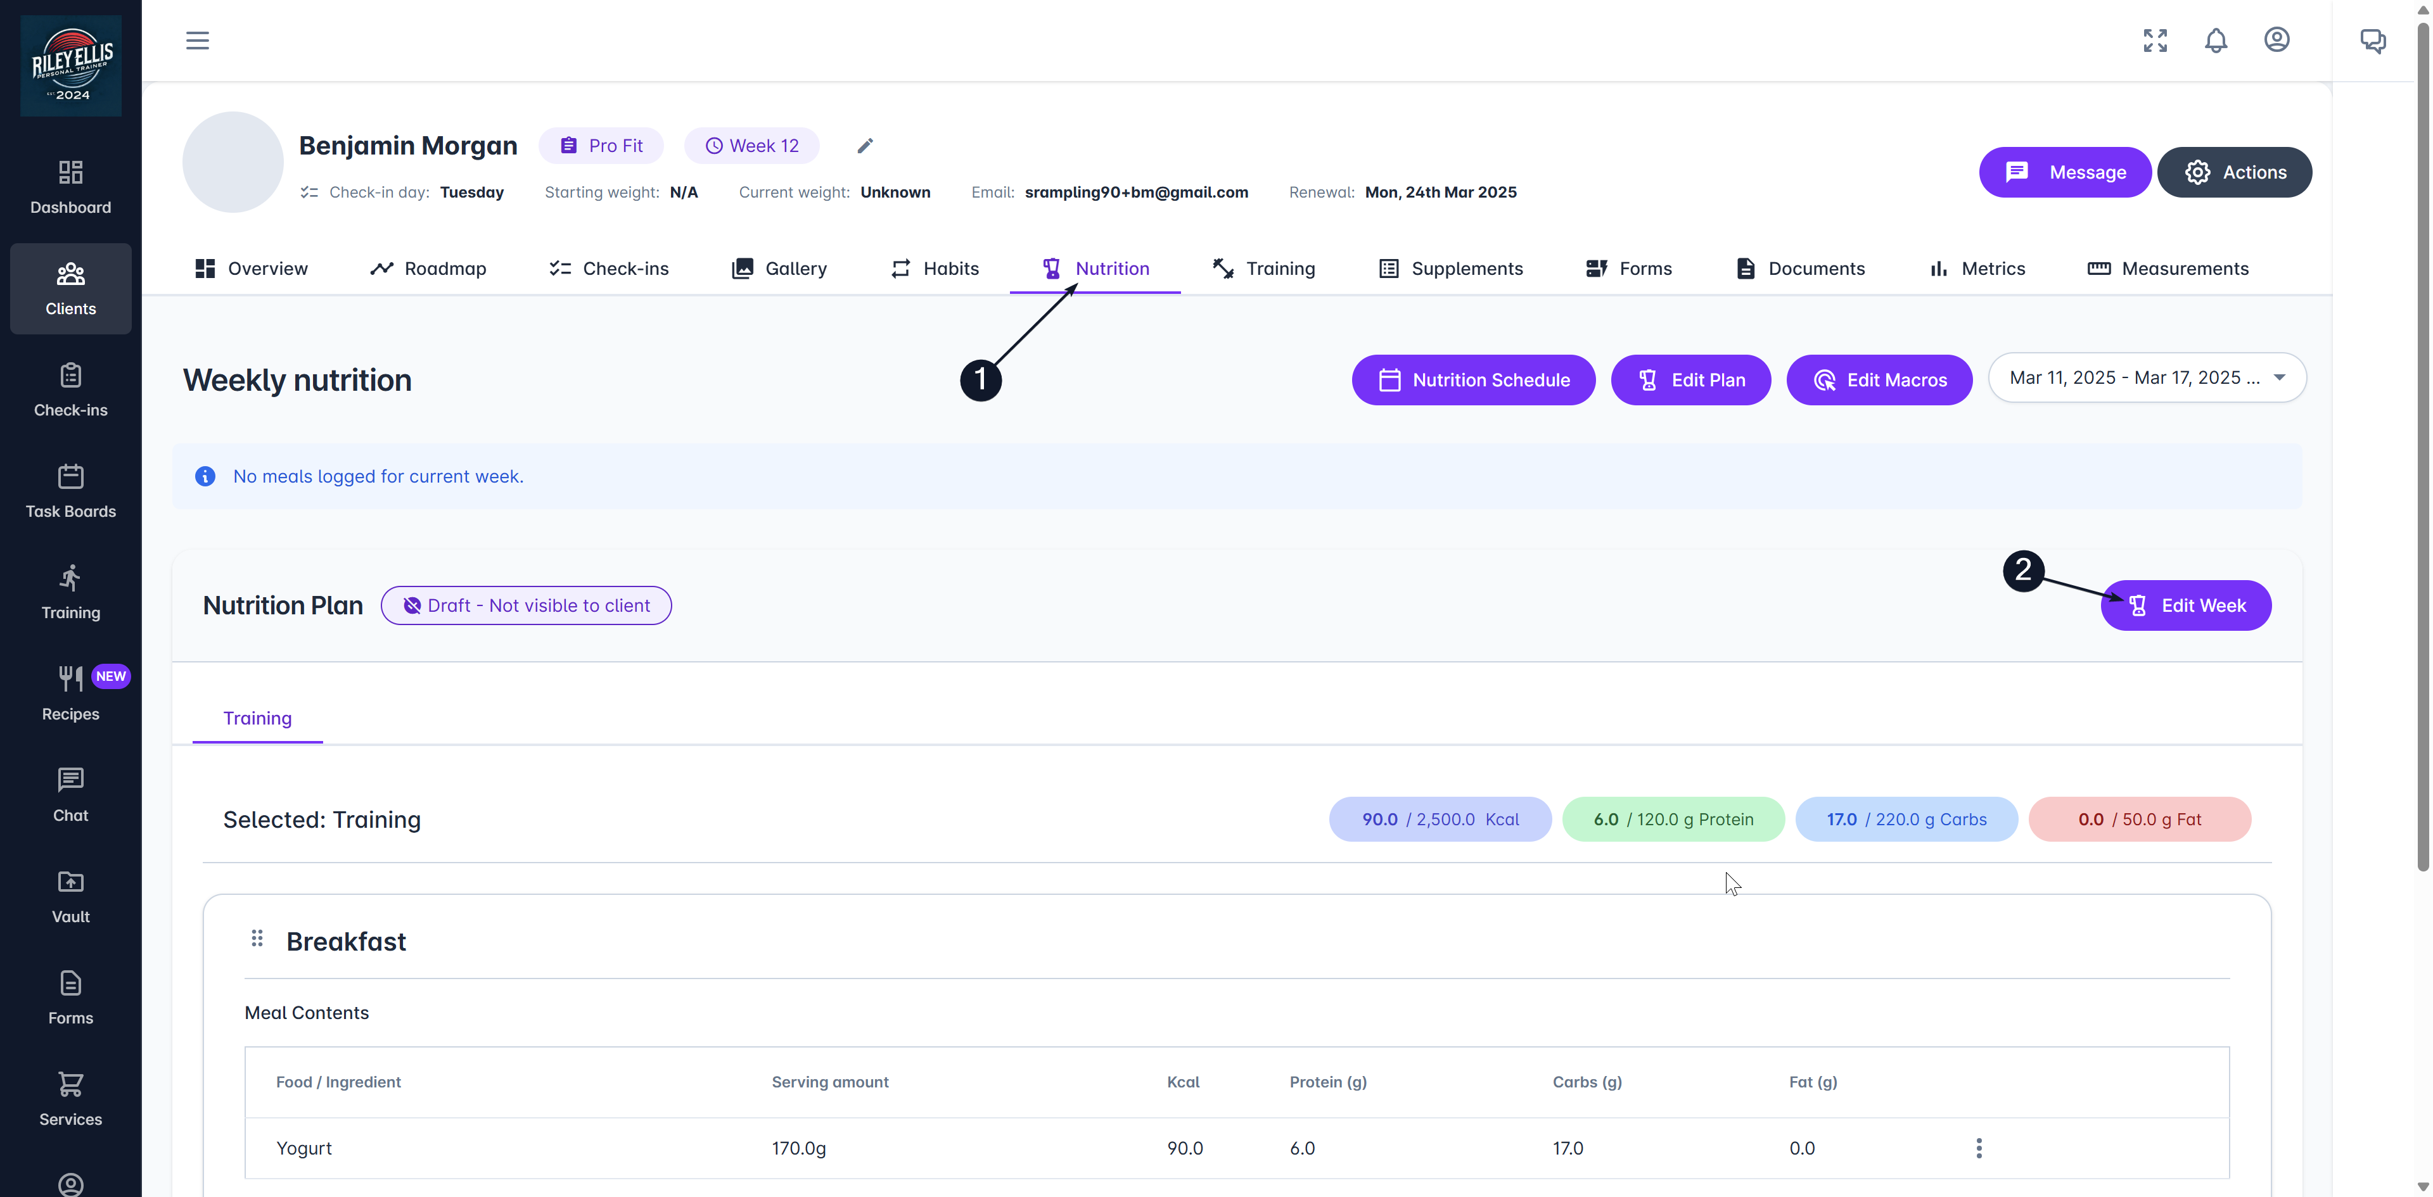Image resolution: width=2433 pixels, height=1197 pixels.
Task: Open the user account icon in header
Action: coord(2277,40)
